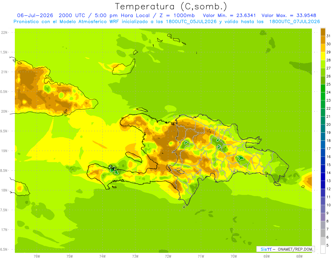Pick the legend swatch between 27 and 28
This screenshot has width=336, height=260.
pos(323,64)
